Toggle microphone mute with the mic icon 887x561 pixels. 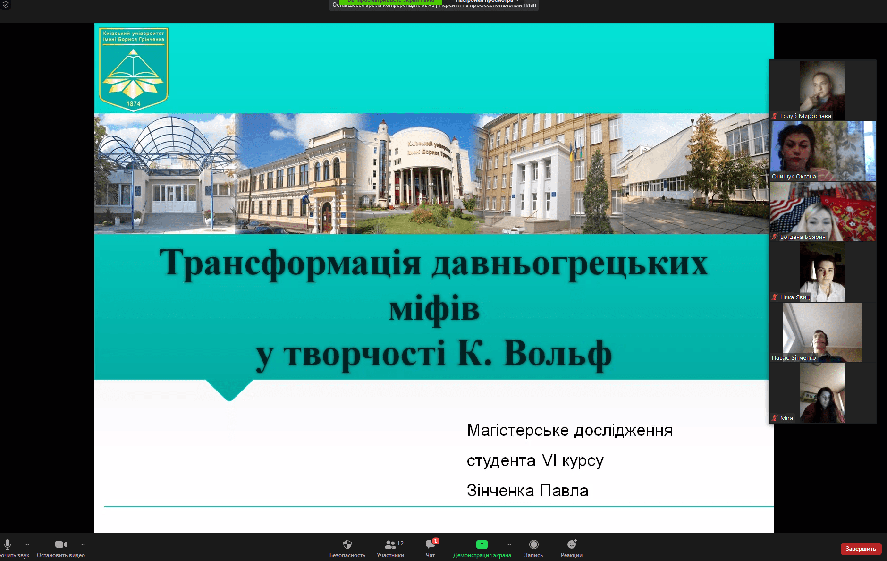[x=8, y=544]
